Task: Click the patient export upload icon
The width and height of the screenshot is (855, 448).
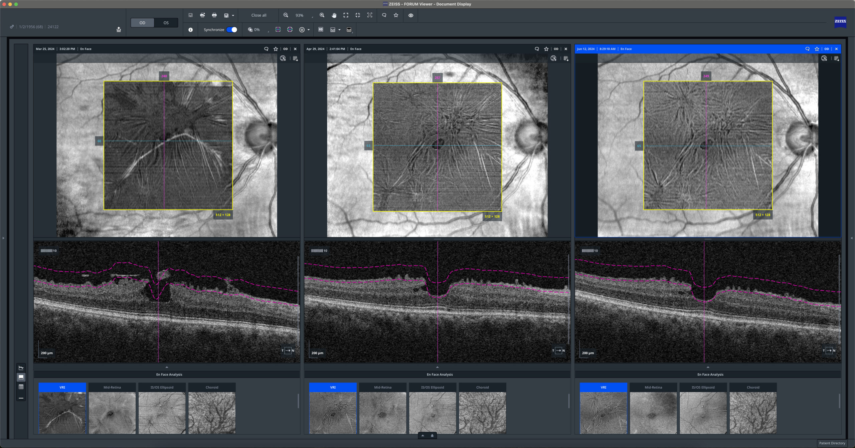Action: pos(119,29)
